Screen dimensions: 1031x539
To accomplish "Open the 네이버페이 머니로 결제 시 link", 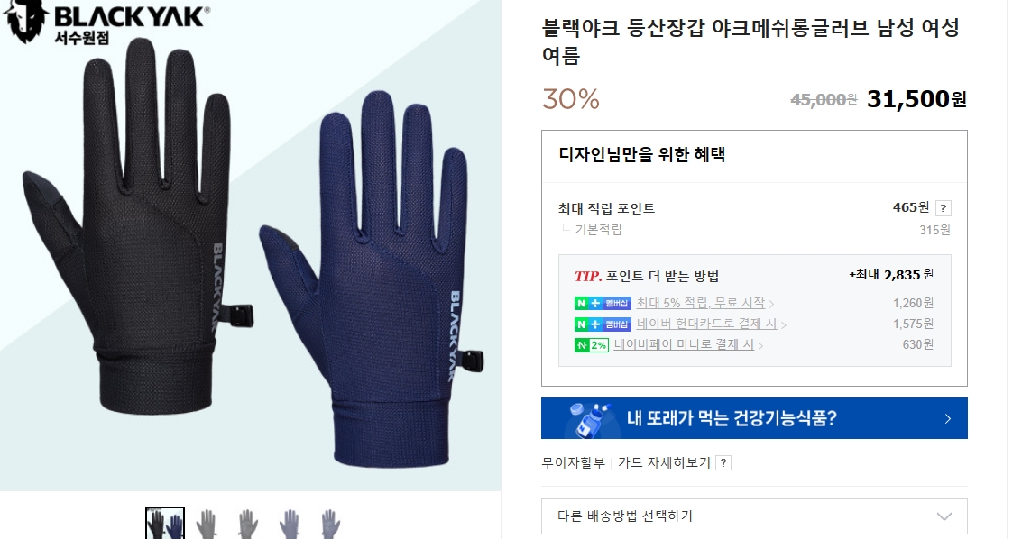I will pyautogui.click(x=684, y=344).
